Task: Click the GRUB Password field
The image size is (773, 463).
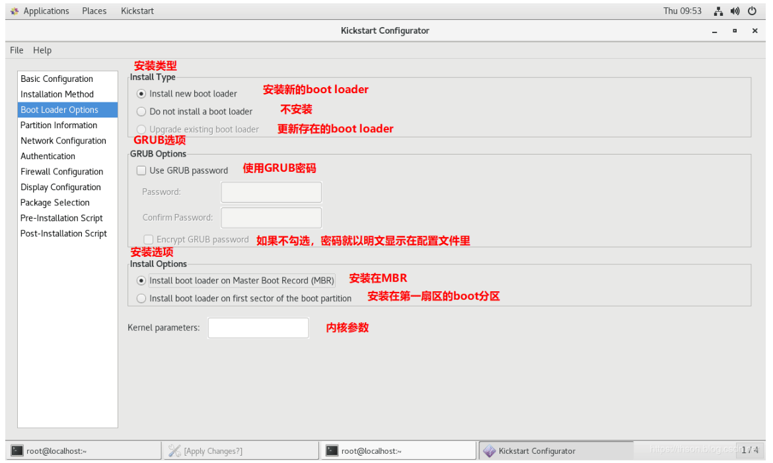Action: (271, 192)
